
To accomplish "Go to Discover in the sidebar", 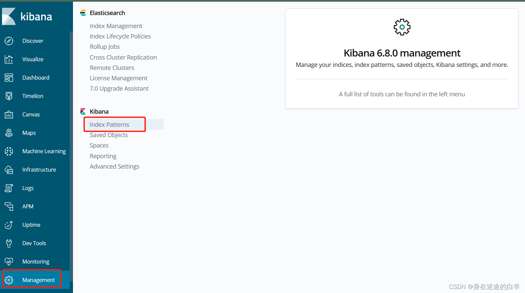I will point(33,41).
